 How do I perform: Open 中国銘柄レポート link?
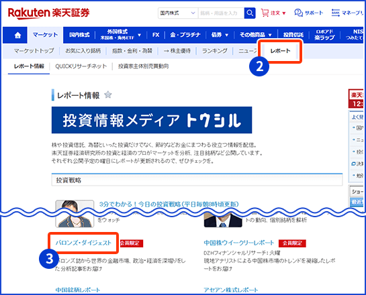[78, 290]
